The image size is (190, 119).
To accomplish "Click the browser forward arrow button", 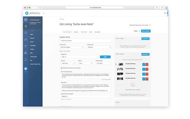I will (x=36, y=8).
